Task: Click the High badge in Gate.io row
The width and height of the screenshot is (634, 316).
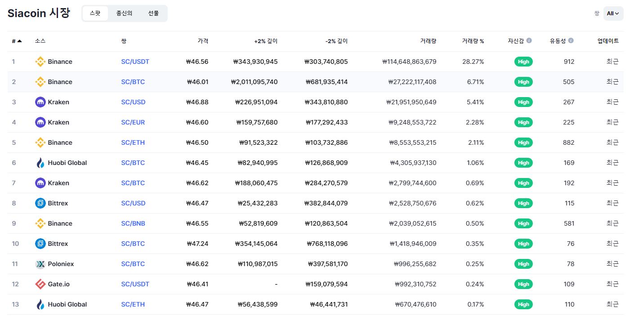Action: [523, 284]
